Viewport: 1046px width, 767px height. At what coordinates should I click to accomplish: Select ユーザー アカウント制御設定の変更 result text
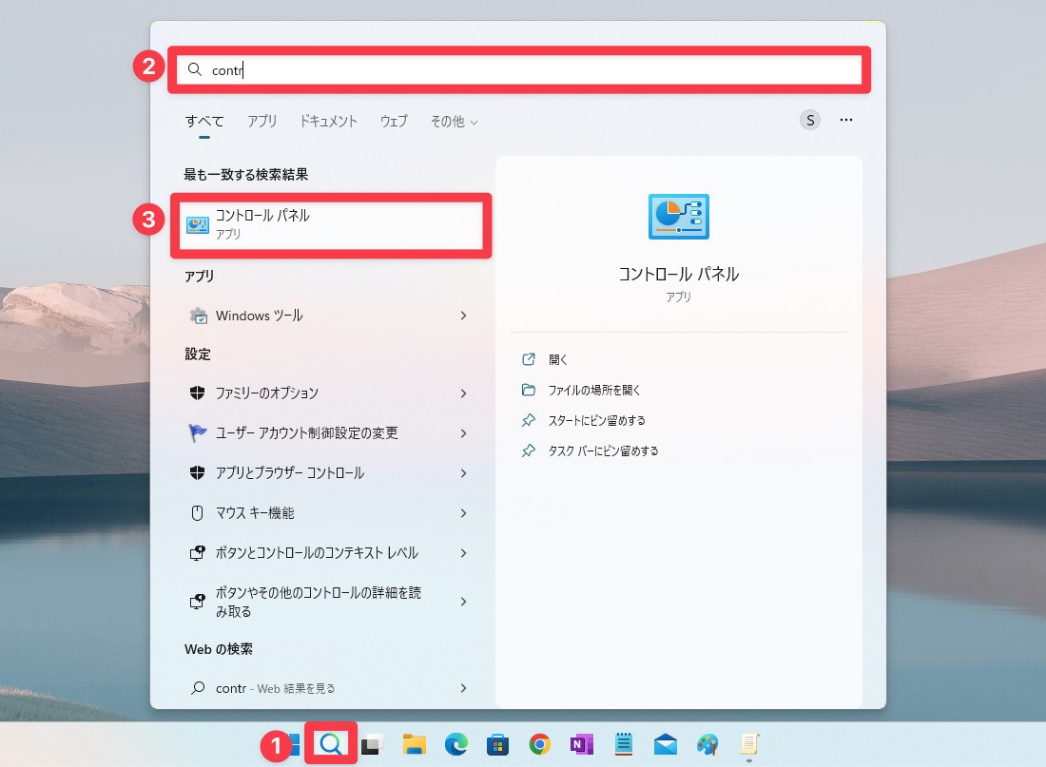pos(306,432)
